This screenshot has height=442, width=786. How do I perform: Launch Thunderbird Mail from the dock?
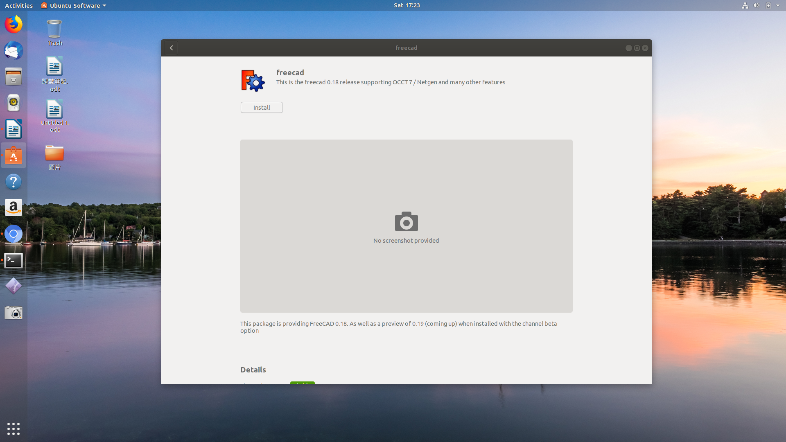[x=14, y=51]
